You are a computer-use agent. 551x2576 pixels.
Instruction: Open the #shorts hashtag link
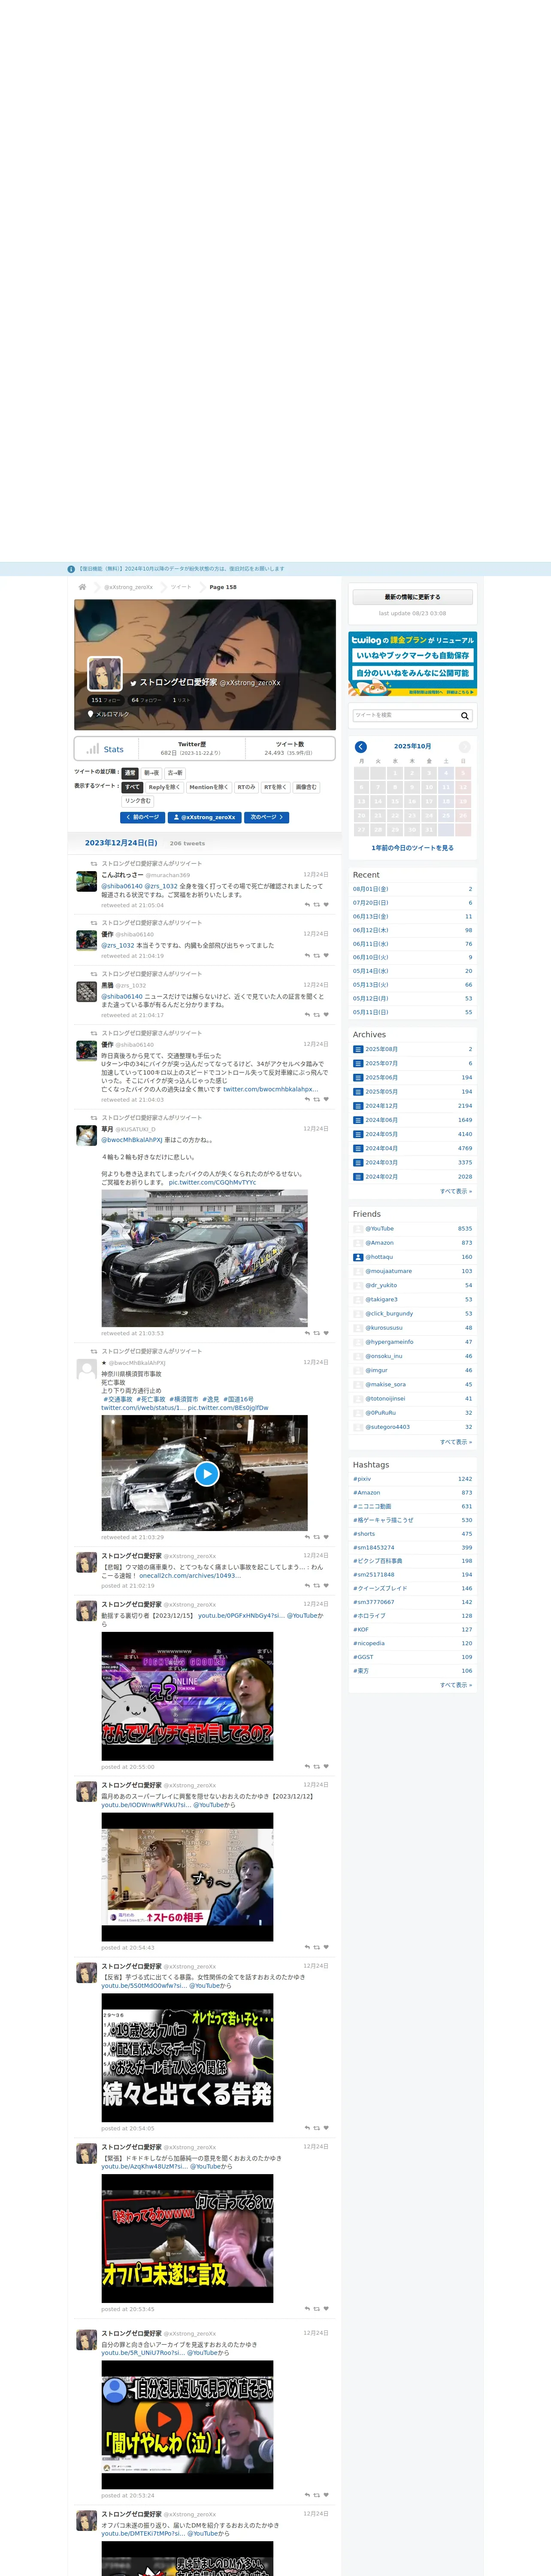tap(364, 1534)
